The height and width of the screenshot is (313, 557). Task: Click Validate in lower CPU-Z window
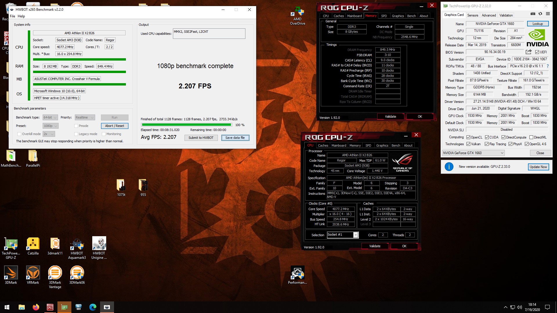(x=375, y=246)
